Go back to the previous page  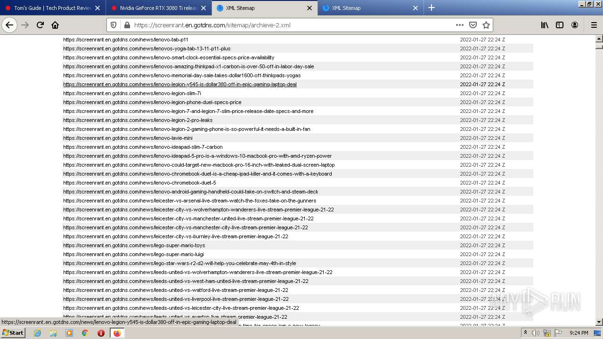pyautogui.click(x=9, y=25)
